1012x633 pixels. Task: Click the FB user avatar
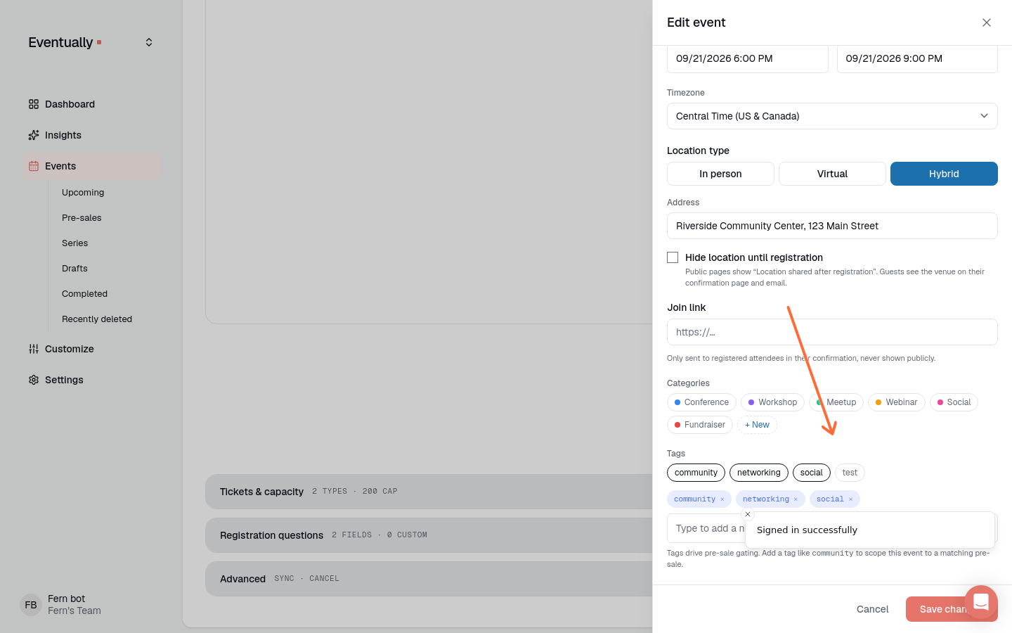click(31, 605)
